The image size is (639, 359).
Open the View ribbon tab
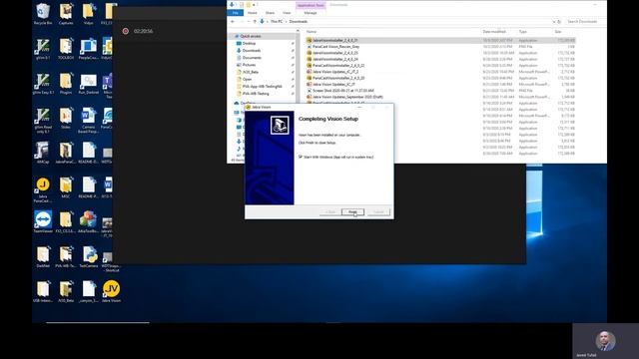click(x=287, y=13)
